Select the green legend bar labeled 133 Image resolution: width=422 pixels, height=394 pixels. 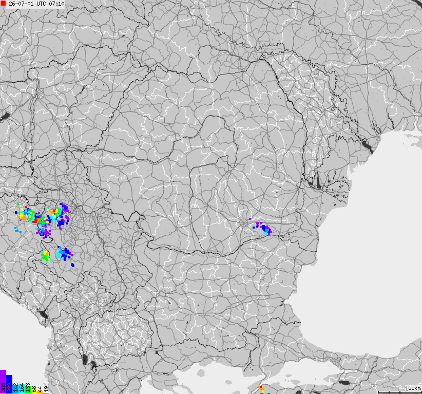click(x=28, y=390)
